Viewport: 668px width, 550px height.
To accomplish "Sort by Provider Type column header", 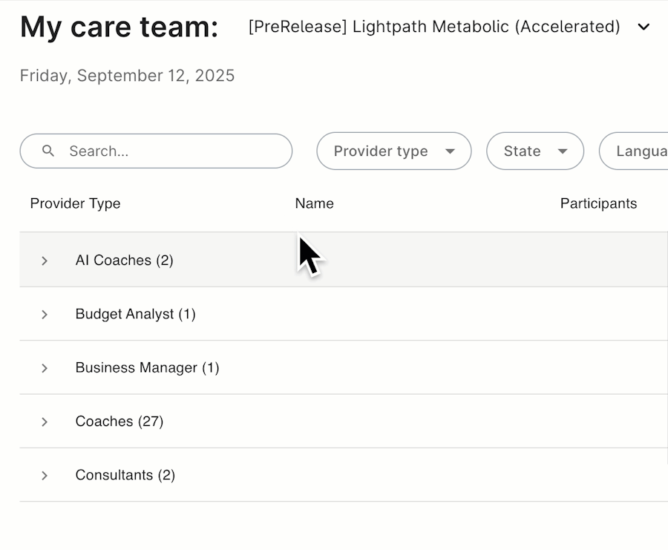I will coord(75,203).
